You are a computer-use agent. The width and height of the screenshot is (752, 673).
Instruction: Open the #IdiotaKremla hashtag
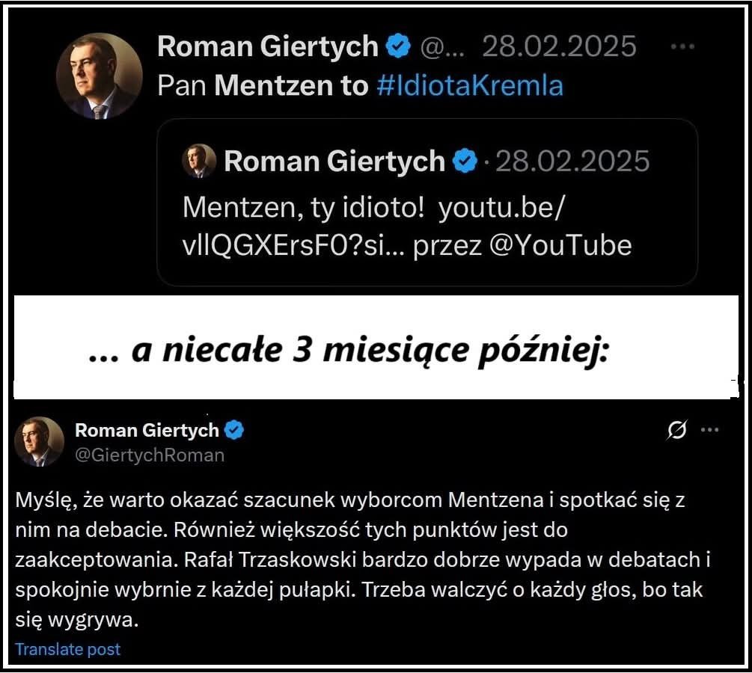[x=470, y=86]
